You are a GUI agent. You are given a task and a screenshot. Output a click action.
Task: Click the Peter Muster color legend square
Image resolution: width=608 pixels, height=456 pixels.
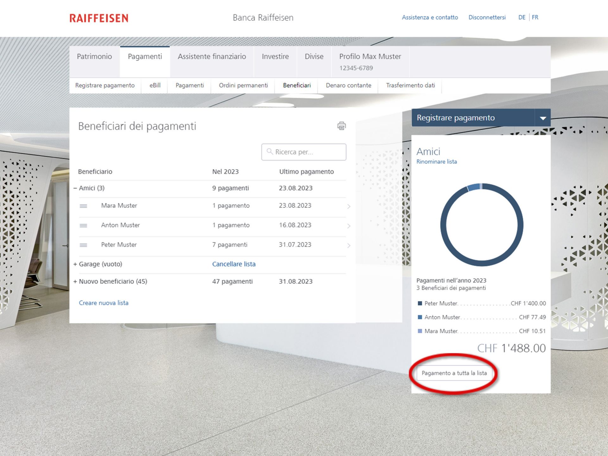pos(420,303)
